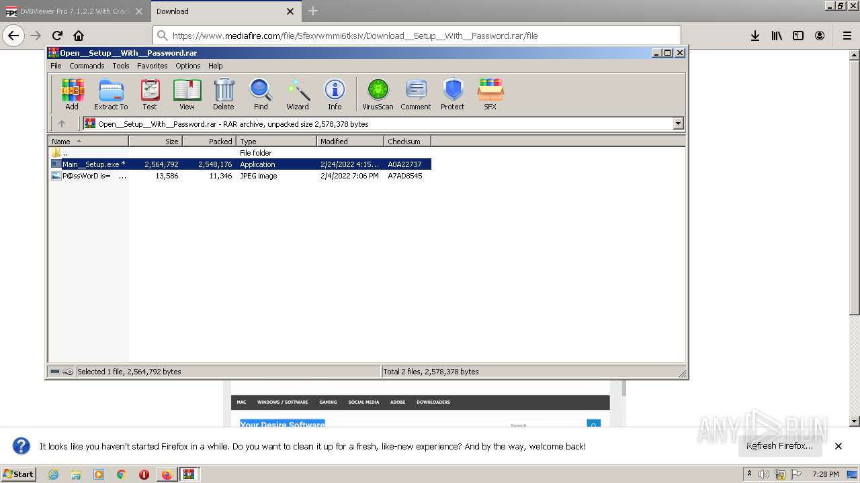This screenshot has width=860, height=483.
Task: Launch Internet Explorer from taskbar
Action: click(x=53, y=474)
